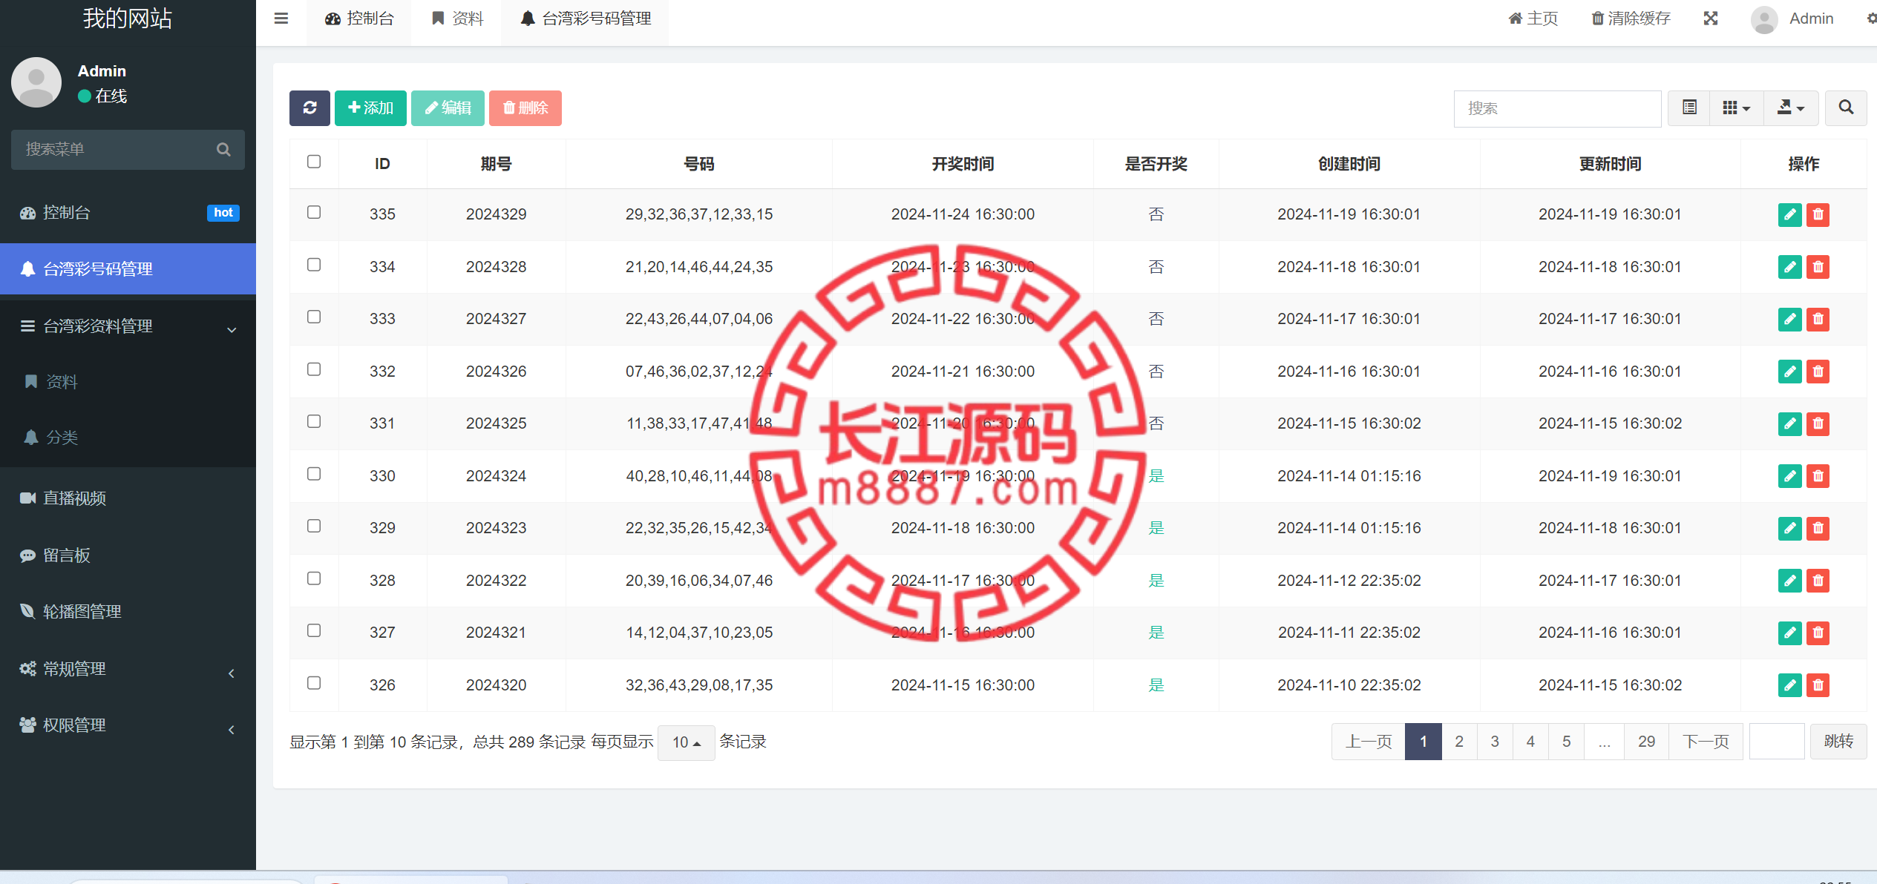This screenshot has height=884, width=1877.
Task: Check the checkbox for row ID 332
Action: 314,369
